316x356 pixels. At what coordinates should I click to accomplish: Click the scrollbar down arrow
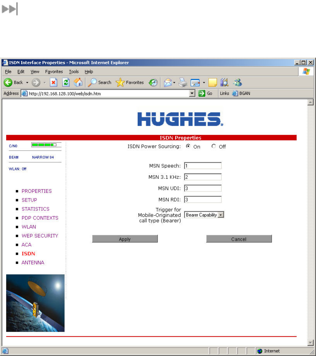pyautogui.click(x=310, y=342)
